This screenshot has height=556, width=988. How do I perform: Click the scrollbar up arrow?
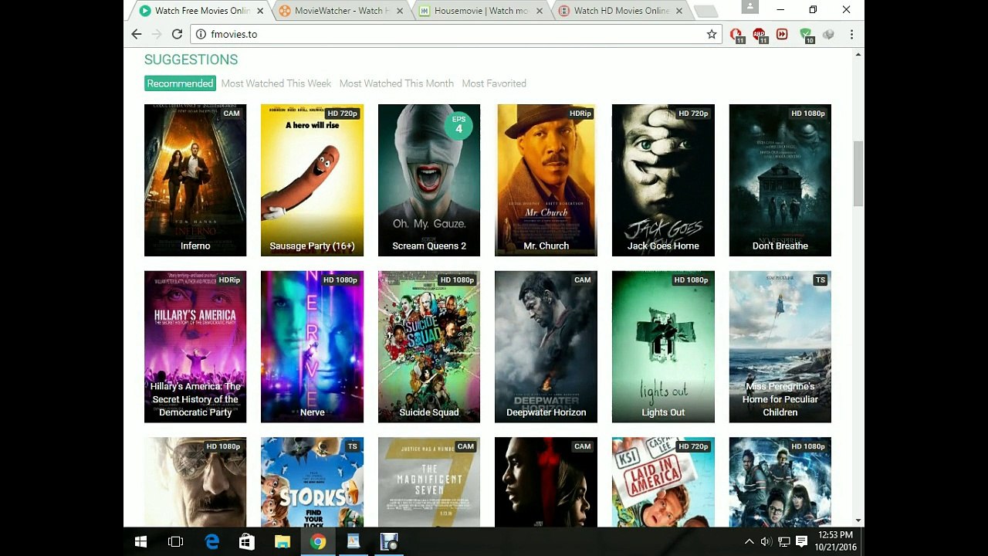[x=858, y=55]
